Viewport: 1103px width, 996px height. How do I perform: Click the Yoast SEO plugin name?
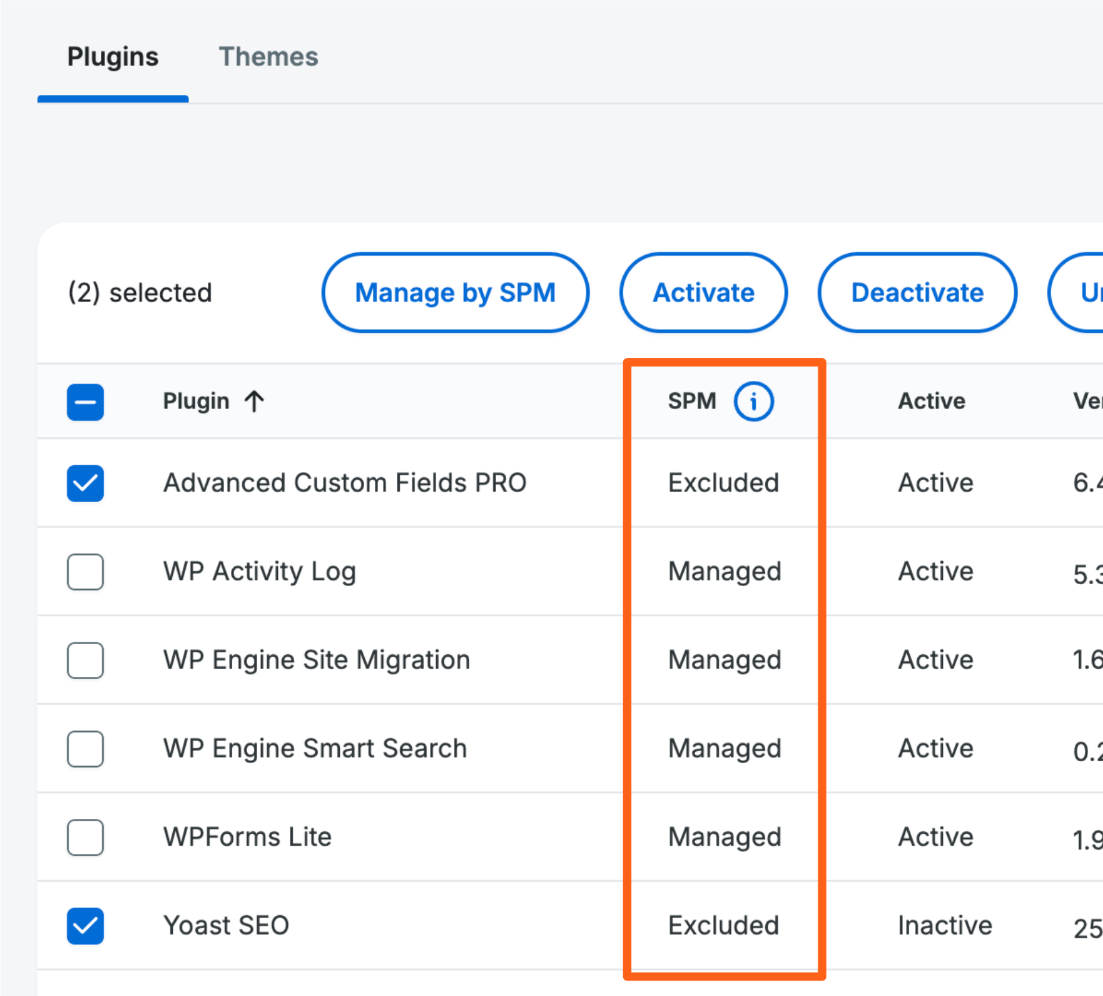point(226,925)
